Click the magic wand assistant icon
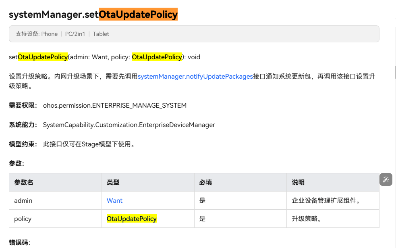Image resolution: width=396 pixels, height=248 pixels. coord(386,179)
